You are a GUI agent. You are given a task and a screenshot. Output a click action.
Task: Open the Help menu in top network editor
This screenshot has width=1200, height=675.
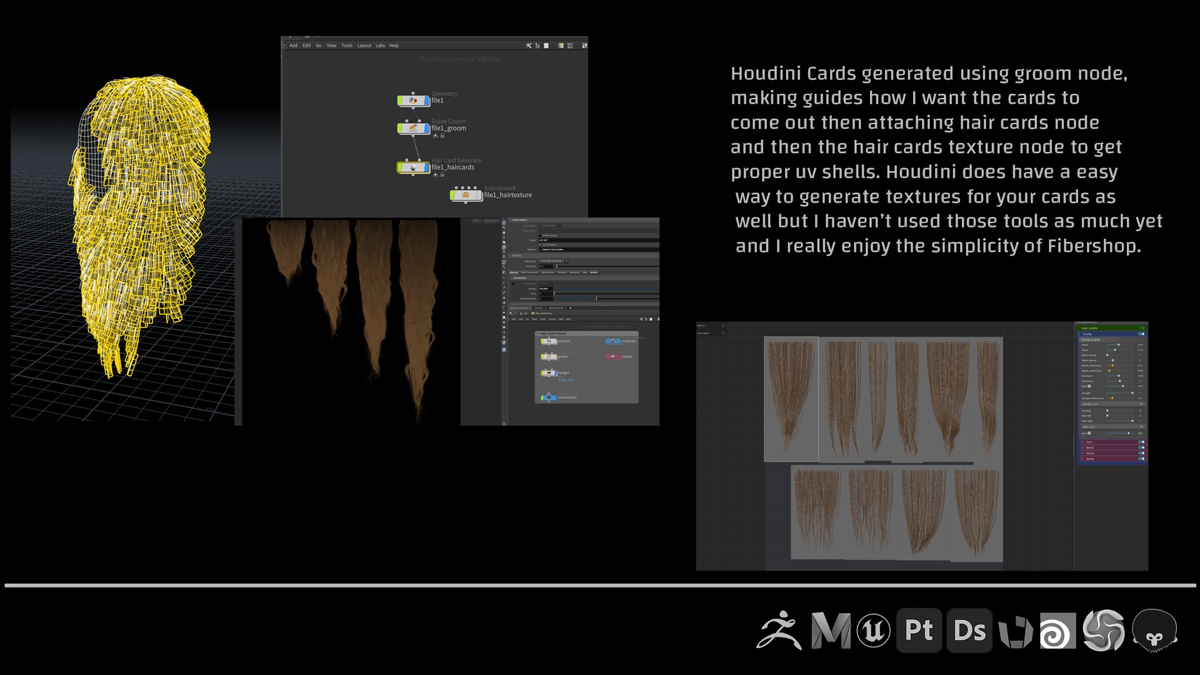pyautogui.click(x=394, y=46)
